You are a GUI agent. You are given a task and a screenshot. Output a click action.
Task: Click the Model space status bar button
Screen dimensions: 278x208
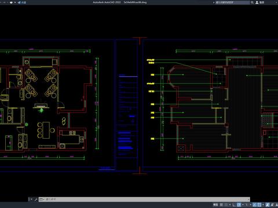(x=215, y=205)
